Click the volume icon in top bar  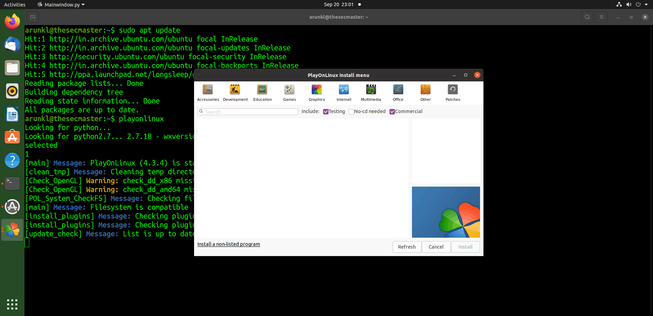tap(628, 4)
